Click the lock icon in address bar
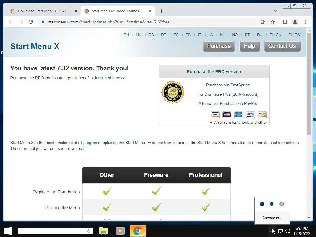Image resolution: width=316 pixels, height=237 pixels. [x=43, y=22]
